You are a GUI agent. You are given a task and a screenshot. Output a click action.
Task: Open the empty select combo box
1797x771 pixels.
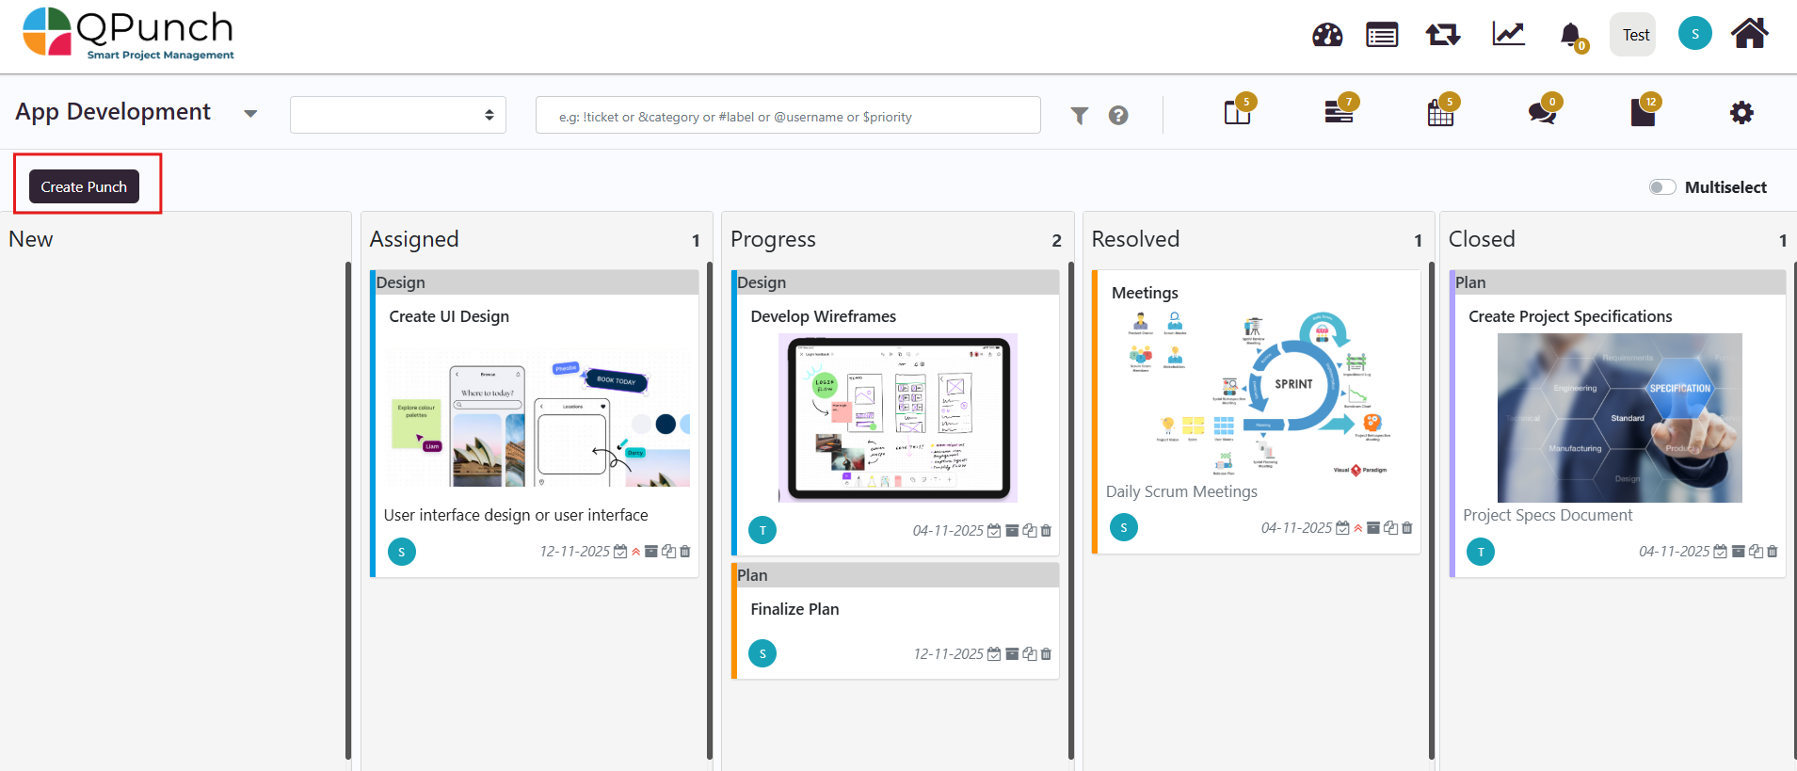397,115
